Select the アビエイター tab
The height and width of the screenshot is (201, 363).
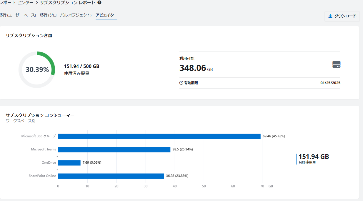click(x=106, y=15)
